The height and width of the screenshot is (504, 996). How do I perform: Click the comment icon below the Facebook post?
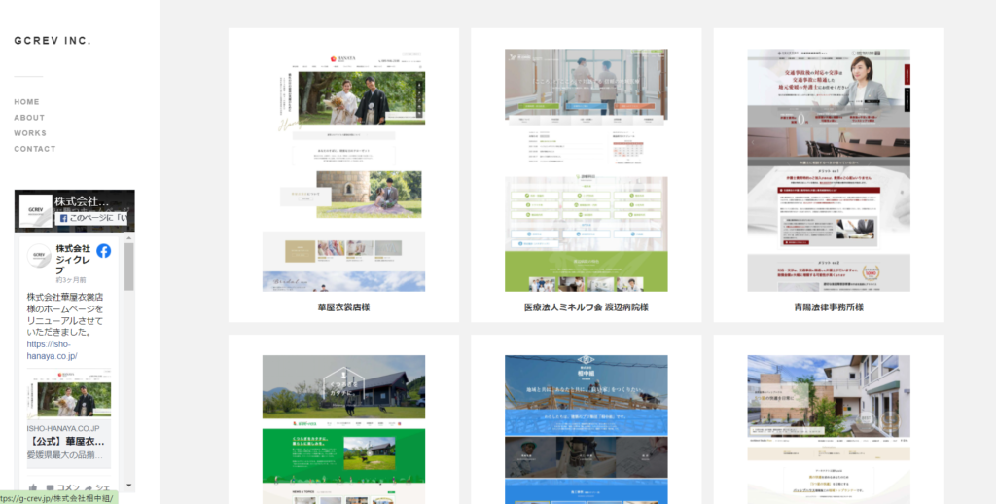tap(51, 487)
